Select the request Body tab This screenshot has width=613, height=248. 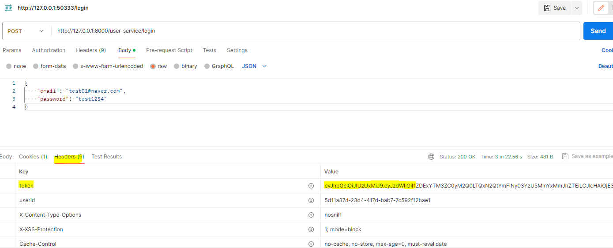tap(127, 50)
